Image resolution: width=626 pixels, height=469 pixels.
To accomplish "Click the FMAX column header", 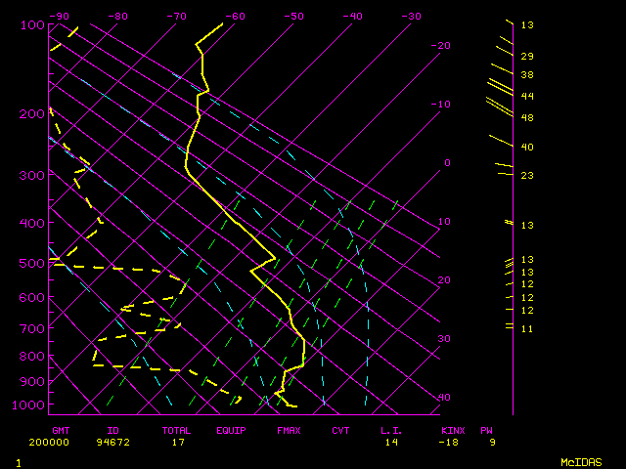I will click(288, 430).
